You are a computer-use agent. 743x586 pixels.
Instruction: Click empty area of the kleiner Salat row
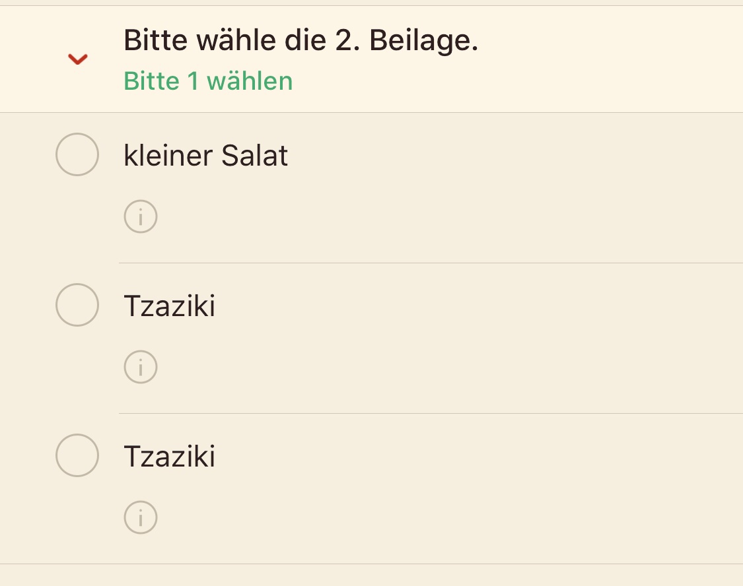[495, 156]
